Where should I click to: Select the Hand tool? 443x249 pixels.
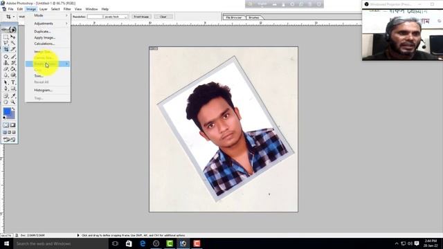tap(6, 102)
